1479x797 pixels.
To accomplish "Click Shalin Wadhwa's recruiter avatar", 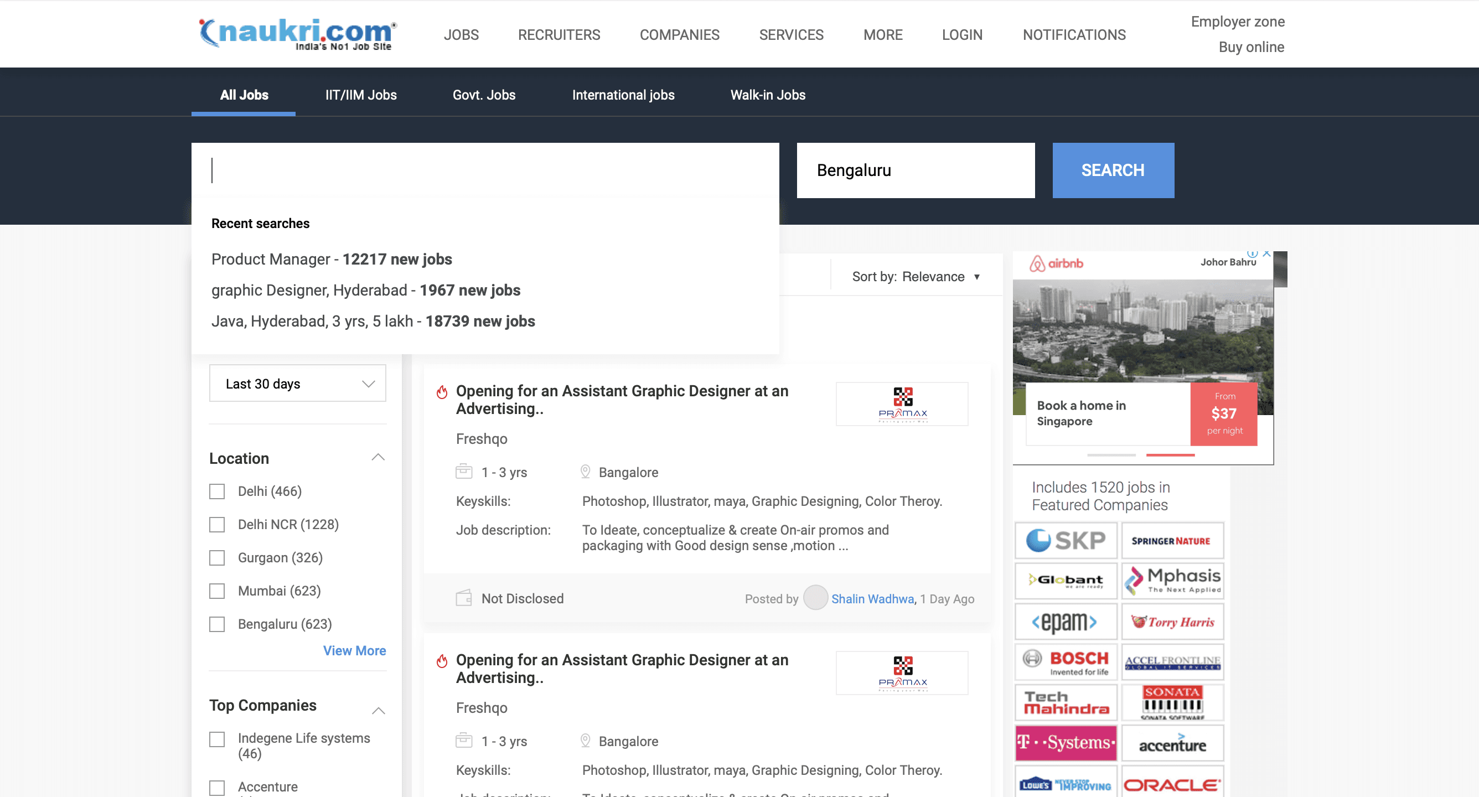I will pyautogui.click(x=815, y=598).
